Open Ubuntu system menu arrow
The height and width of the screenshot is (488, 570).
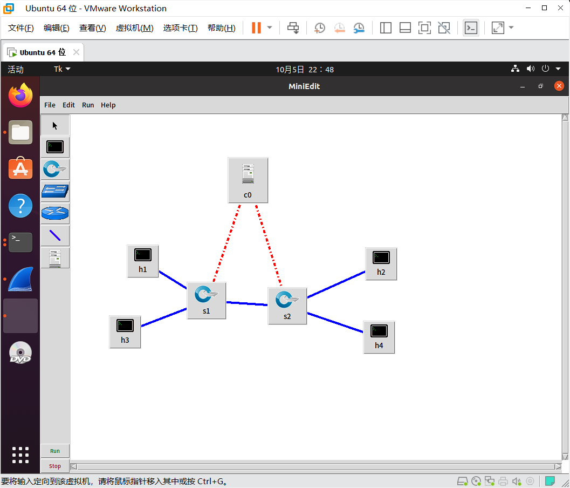click(x=558, y=69)
